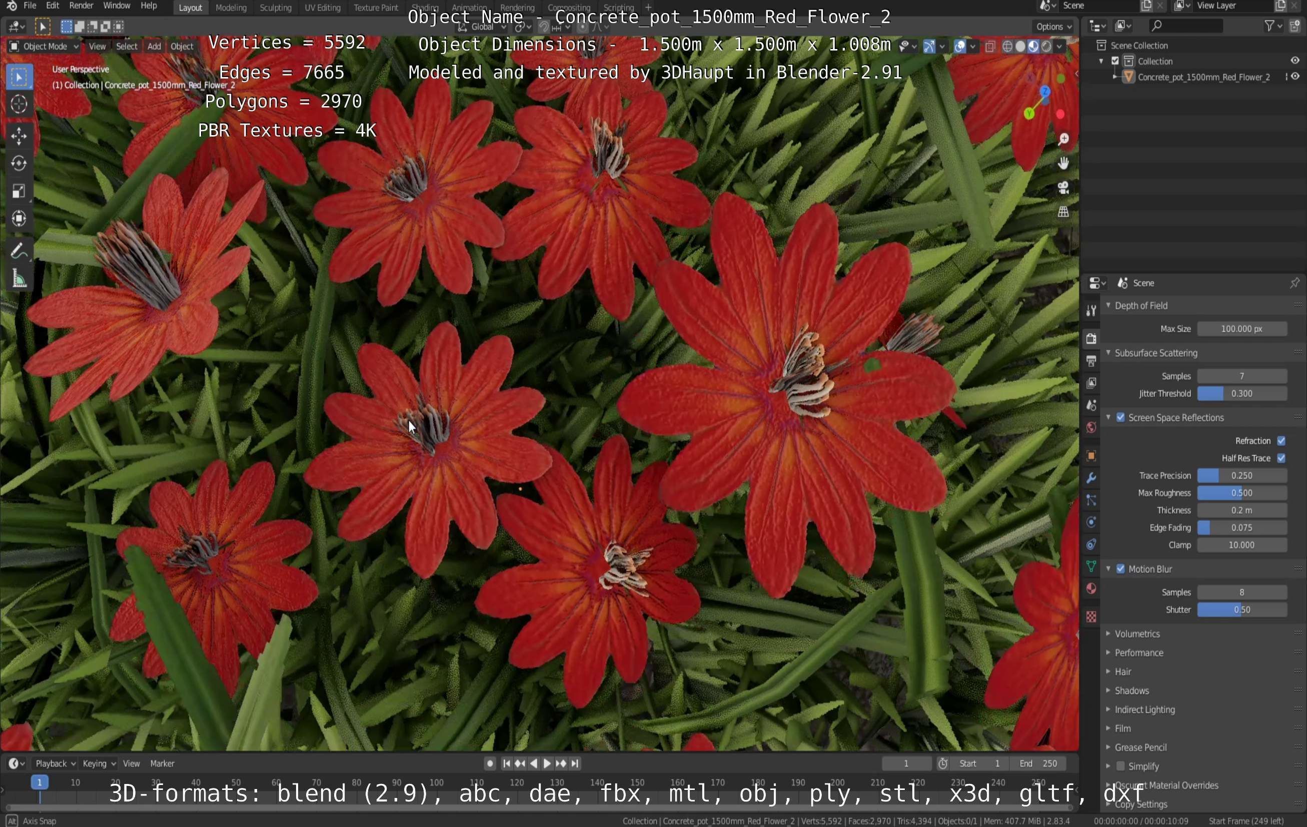Toggle the Screen Space Reflections checkbox
The image size is (1307, 827).
pyautogui.click(x=1121, y=418)
